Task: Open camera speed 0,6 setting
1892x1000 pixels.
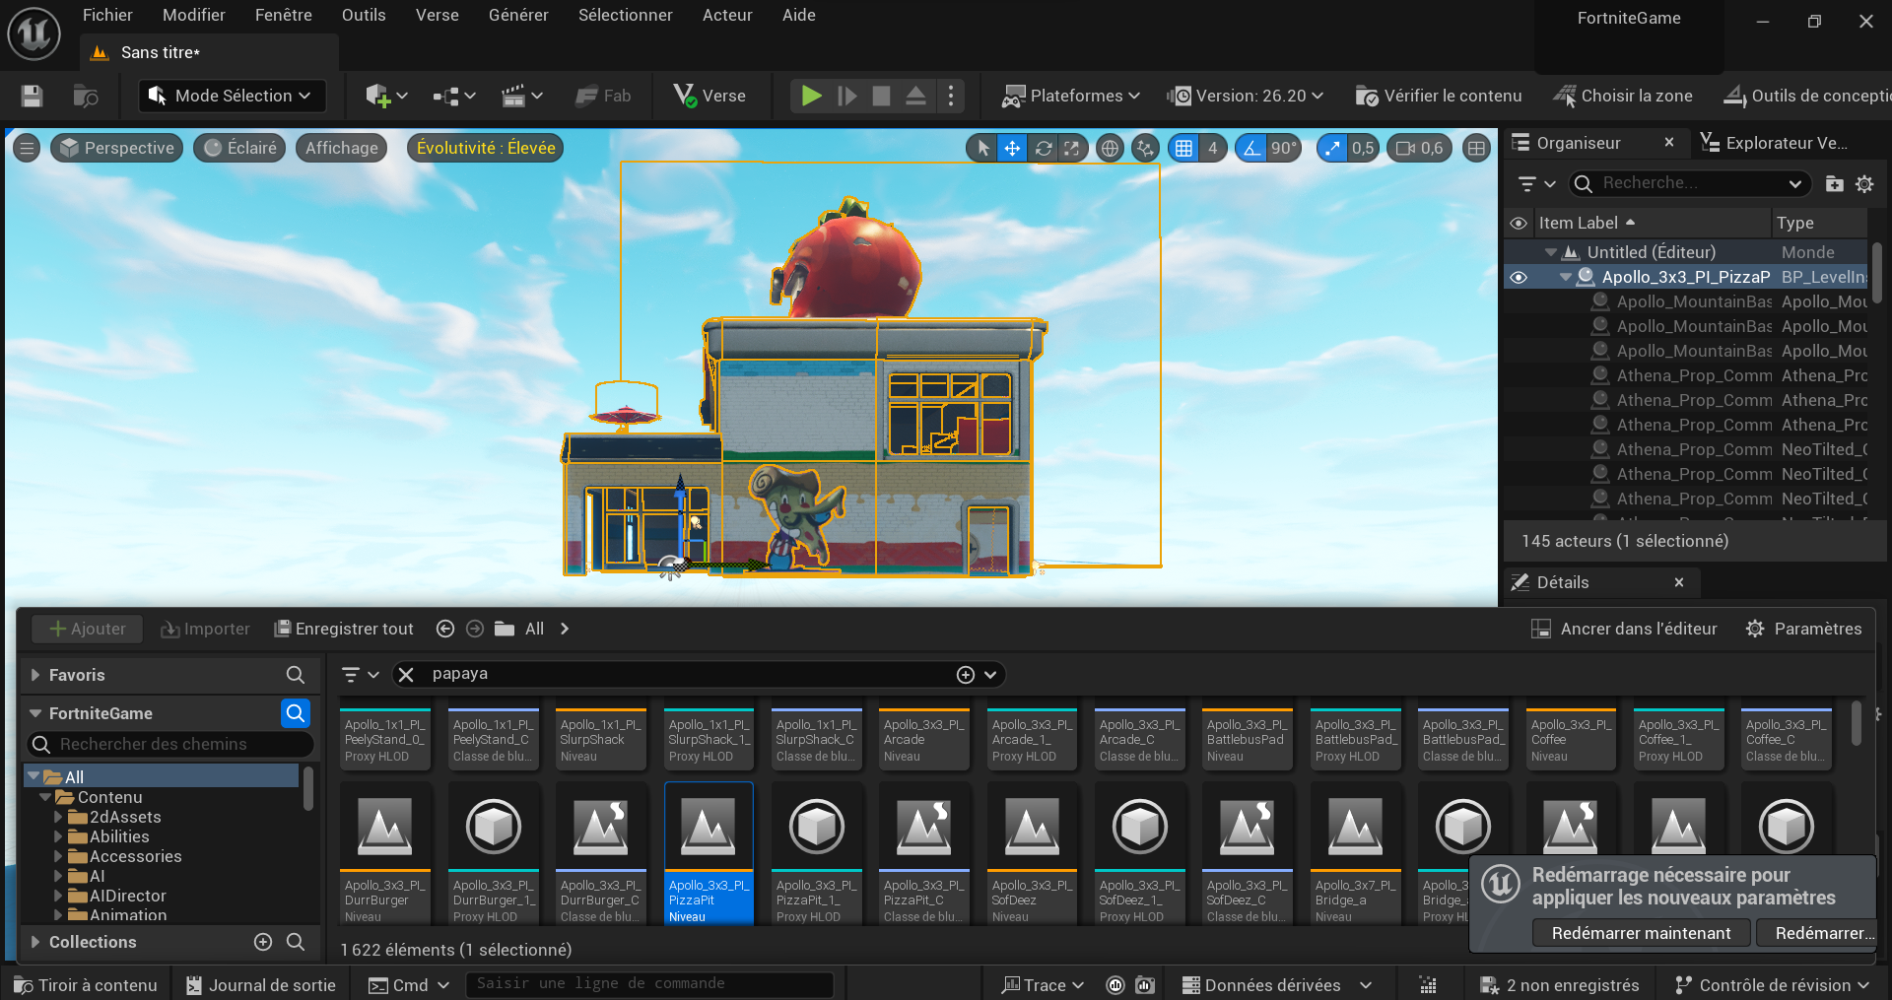Action: [x=1420, y=148]
